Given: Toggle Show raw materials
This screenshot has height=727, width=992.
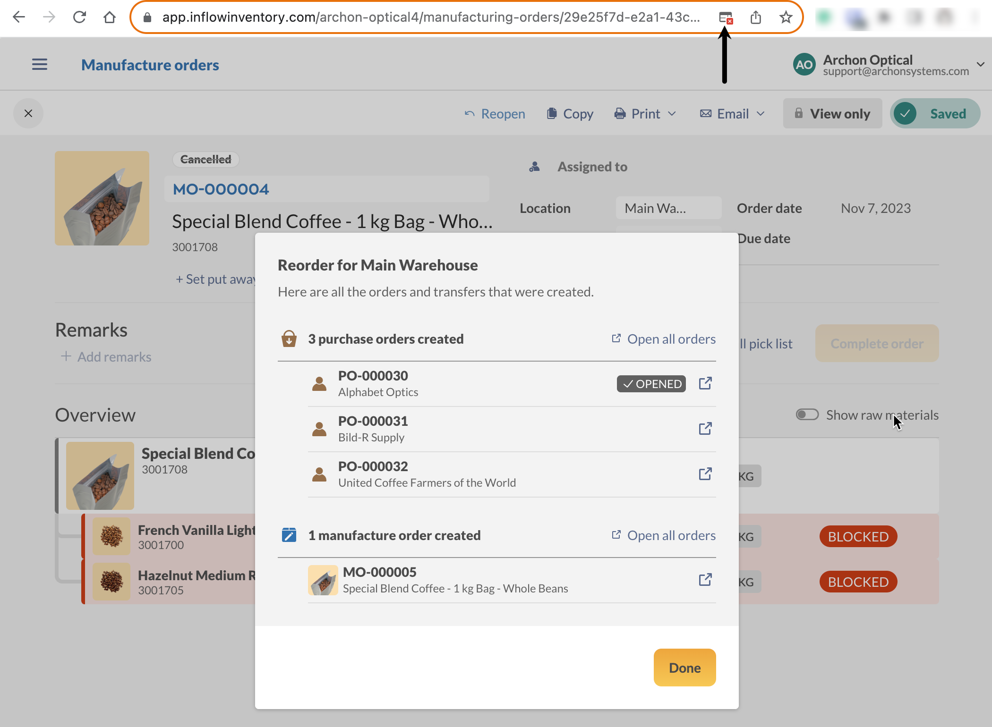Looking at the screenshot, I should (x=807, y=414).
